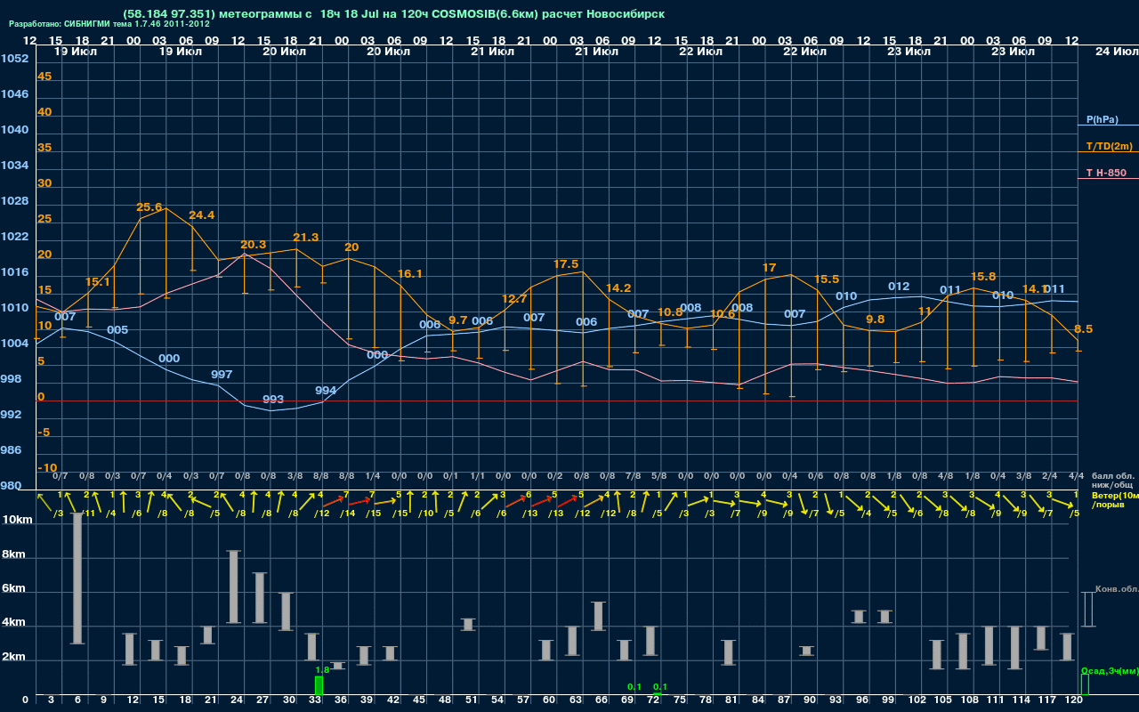Click the 14.2 temperature label

pos(618,288)
